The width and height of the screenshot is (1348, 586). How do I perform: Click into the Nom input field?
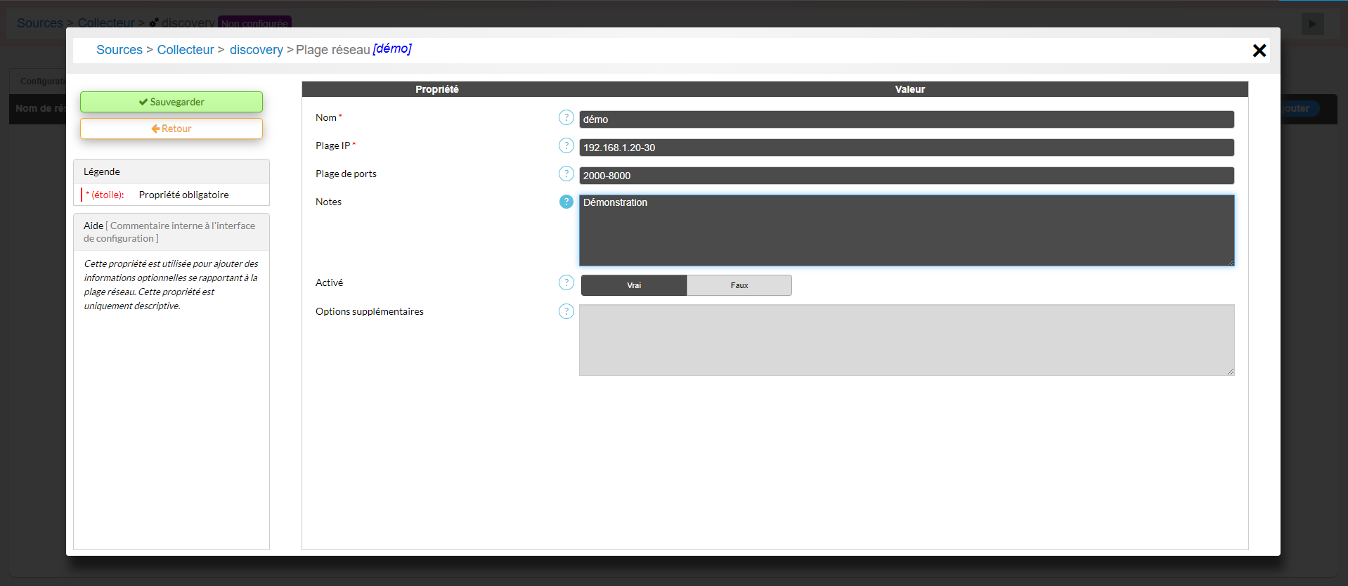pos(906,119)
